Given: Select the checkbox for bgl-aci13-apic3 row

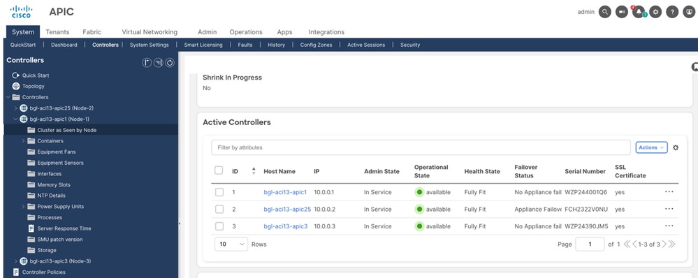Looking at the screenshot, I should [x=219, y=226].
